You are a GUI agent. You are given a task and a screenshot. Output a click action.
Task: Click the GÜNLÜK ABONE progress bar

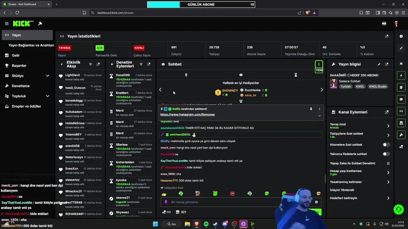[201, 4]
